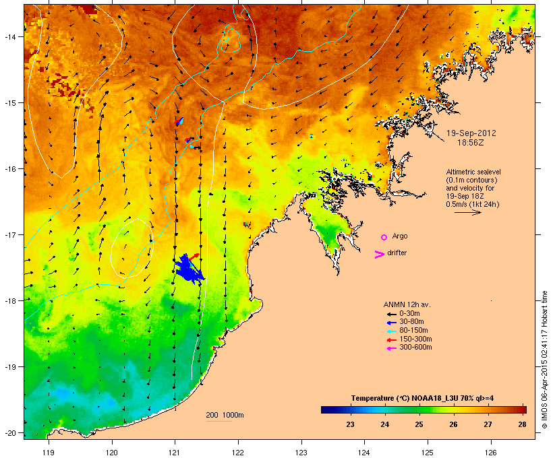Click the latitude axis label -18
Image resolution: width=553 pixels, height=458 pixels.
click(9, 300)
